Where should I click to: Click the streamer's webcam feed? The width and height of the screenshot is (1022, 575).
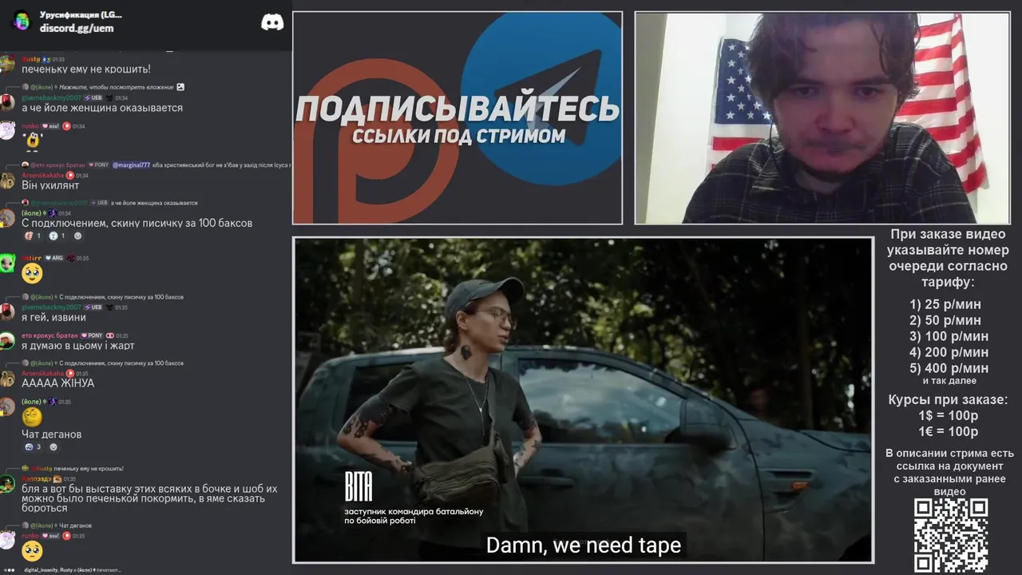coord(822,117)
